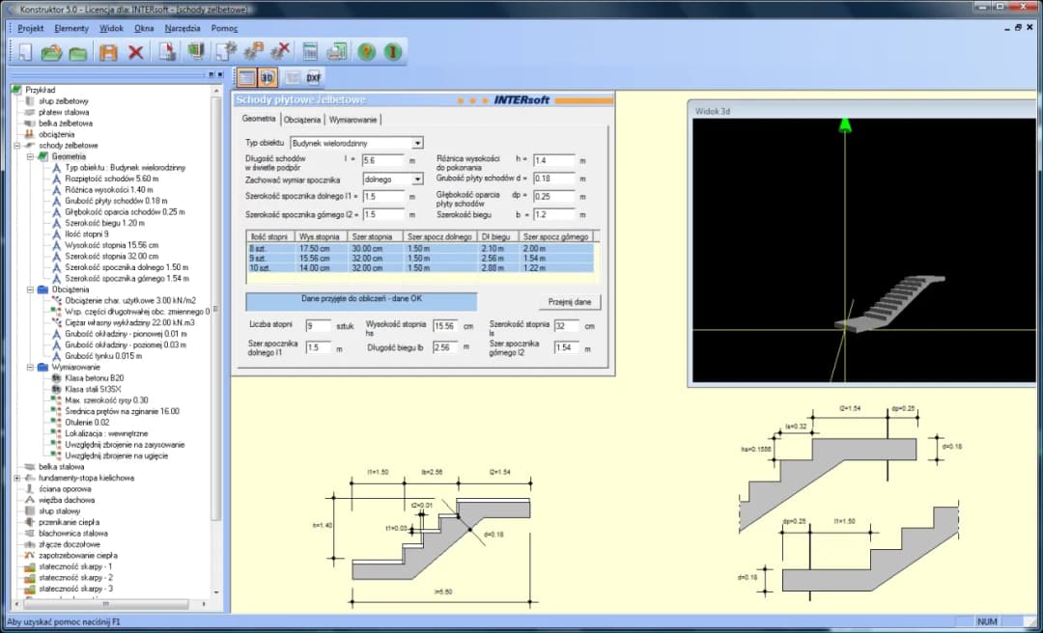Toggle the data form view button

pyautogui.click(x=246, y=78)
